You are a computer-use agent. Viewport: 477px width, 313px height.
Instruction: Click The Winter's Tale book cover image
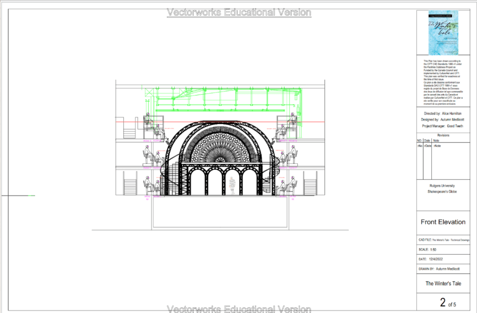(443, 33)
